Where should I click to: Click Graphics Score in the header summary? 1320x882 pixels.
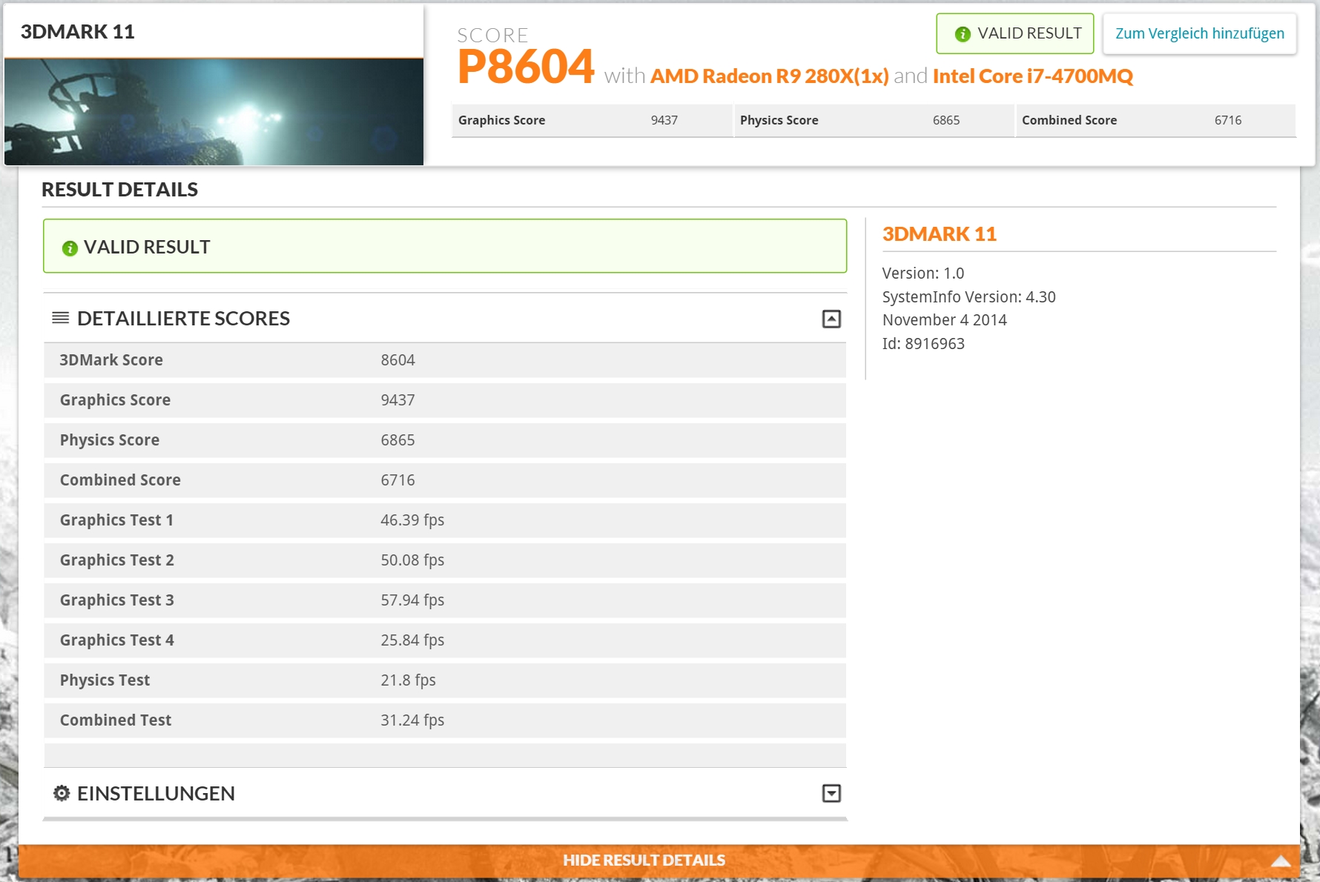coord(501,120)
